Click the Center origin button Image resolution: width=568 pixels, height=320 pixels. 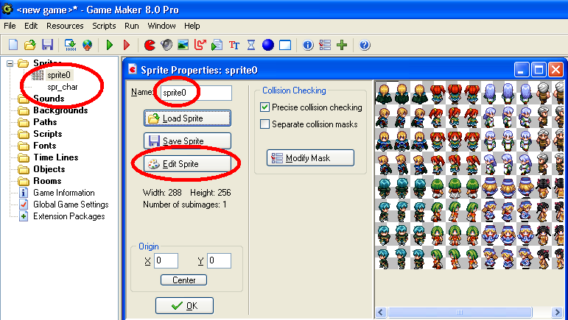pyautogui.click(x=183, y=280)
